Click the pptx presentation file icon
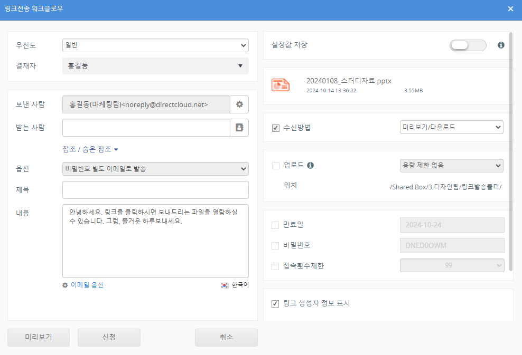 coord(280,85)
